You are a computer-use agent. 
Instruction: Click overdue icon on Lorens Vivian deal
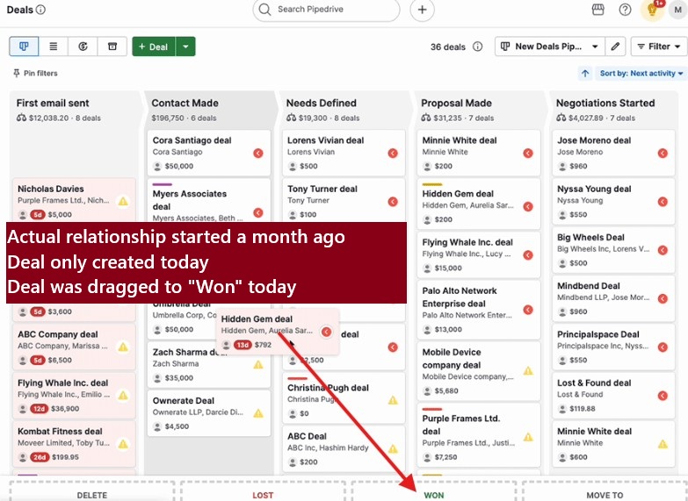click(x=393, y=153)
